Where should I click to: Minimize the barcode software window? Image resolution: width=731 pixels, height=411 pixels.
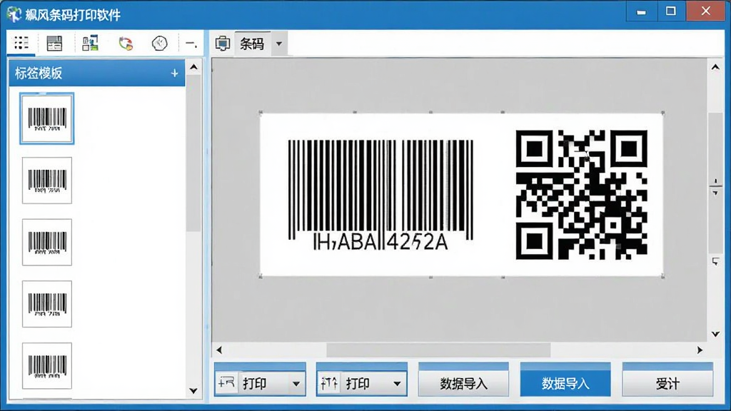tap(642, 12)
